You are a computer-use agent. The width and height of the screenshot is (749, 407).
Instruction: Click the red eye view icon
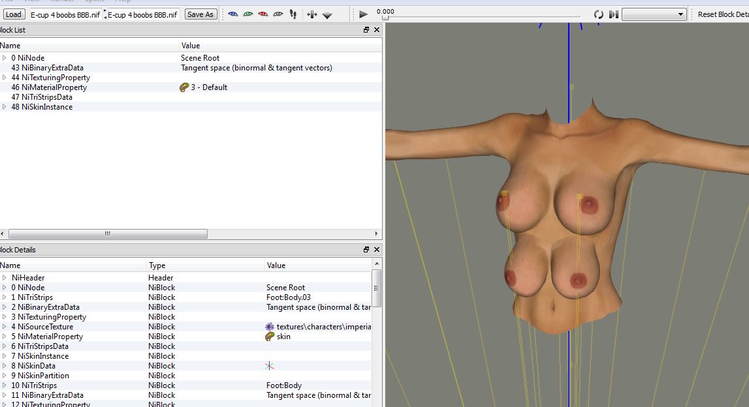[x=263, y=14]
